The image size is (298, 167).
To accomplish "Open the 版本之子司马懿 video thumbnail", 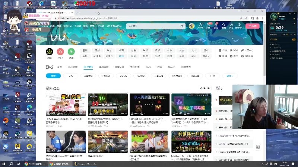I will pyautogui.click(x=191, y=105).
